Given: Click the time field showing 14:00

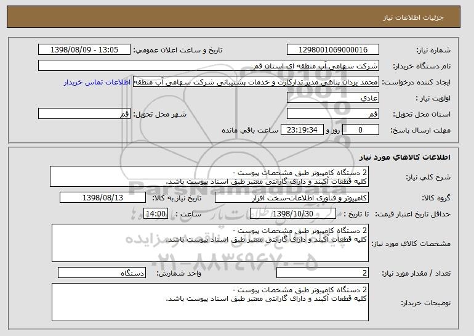Looking at the screenshot, I should click(156, 214).
